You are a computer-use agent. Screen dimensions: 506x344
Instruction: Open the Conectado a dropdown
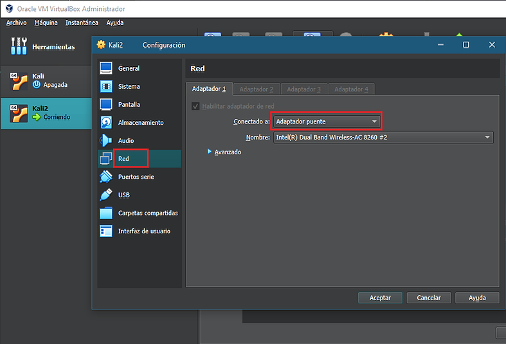pyautogui.click(x=326, y=122)
